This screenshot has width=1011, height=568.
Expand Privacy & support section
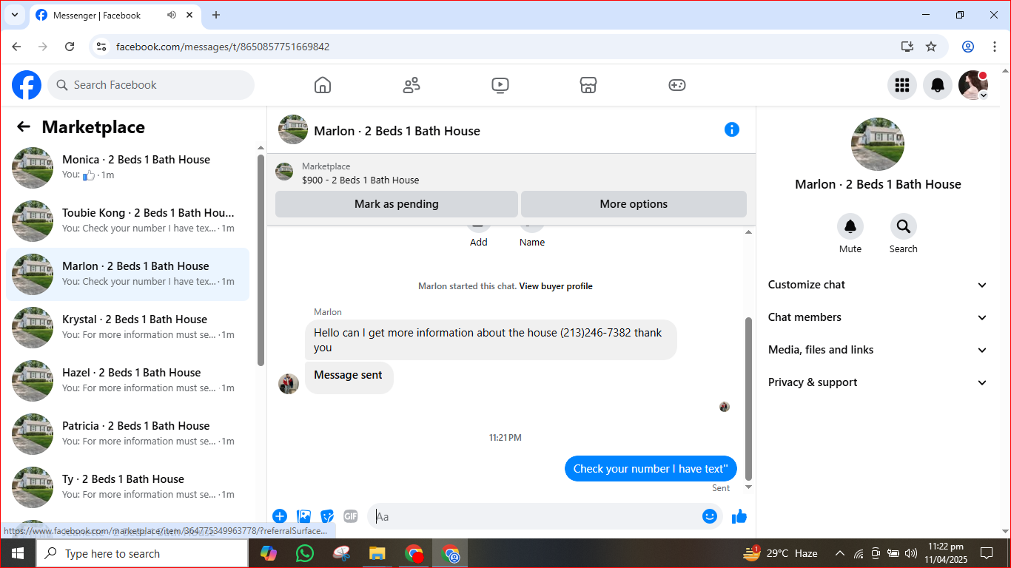(878, 382)
